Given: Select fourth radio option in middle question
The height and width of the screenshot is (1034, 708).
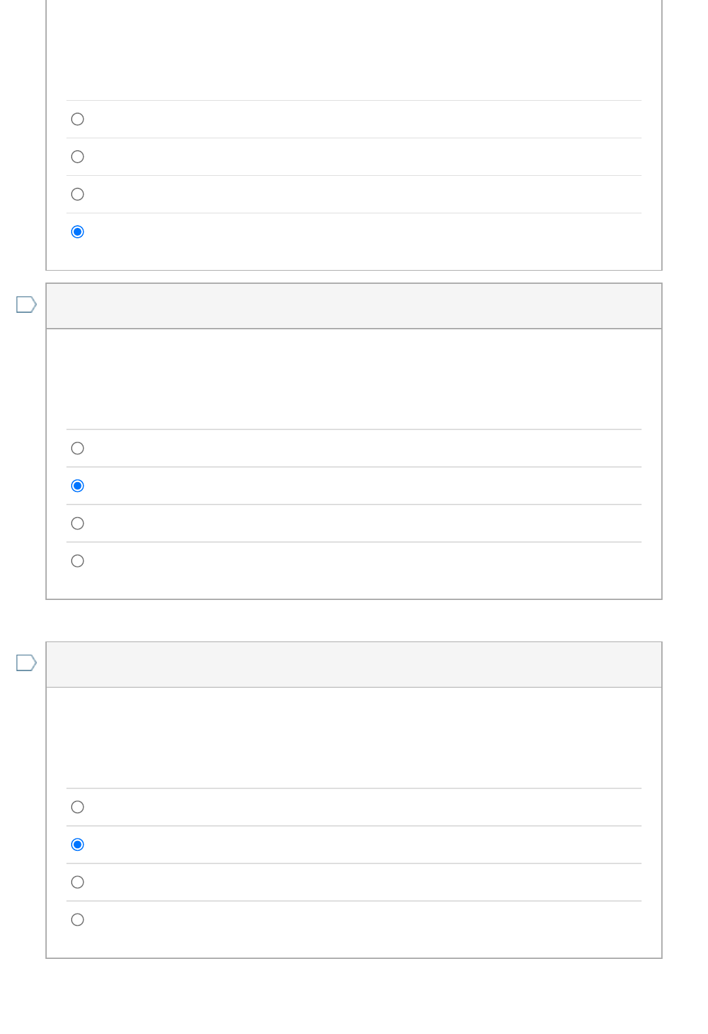Looking at the screenshot, I should tap(78, 561).
